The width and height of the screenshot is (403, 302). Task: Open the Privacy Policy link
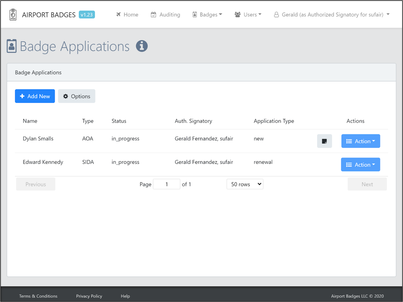(89, 296)
